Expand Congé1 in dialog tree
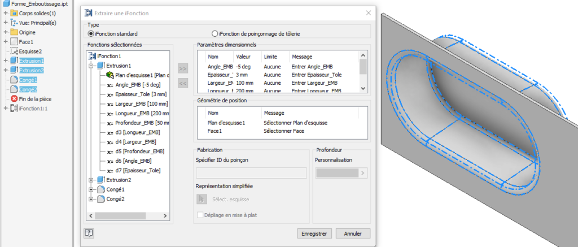Screen dimensions: 578x247 point(91,190)
